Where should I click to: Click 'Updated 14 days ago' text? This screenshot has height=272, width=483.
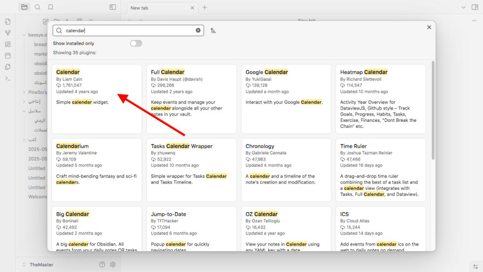tap(361, 233)
